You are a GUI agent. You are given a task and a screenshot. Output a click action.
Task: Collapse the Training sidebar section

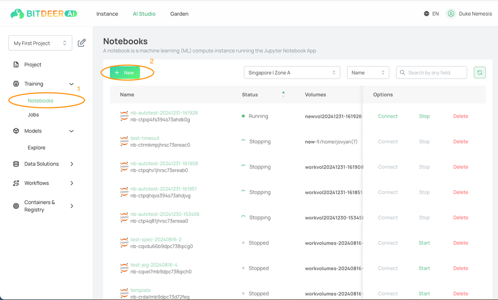[71, 84]
